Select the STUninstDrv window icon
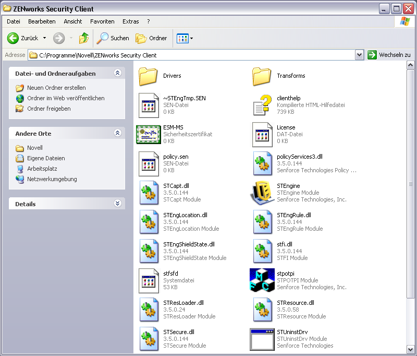This screenshot has width=417, height=356. click(262, 339)
